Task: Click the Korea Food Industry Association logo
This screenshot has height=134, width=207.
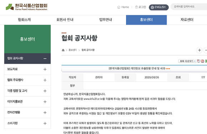Action: [x=26, y=7]
